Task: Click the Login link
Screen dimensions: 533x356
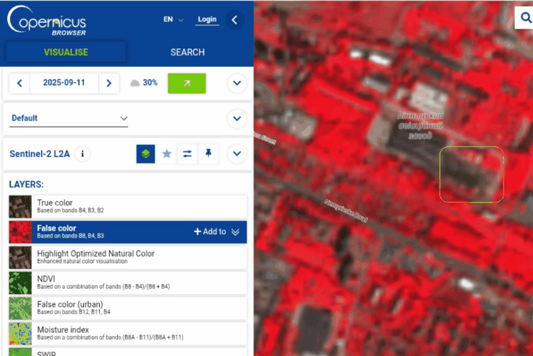Action: pos(207,19)
